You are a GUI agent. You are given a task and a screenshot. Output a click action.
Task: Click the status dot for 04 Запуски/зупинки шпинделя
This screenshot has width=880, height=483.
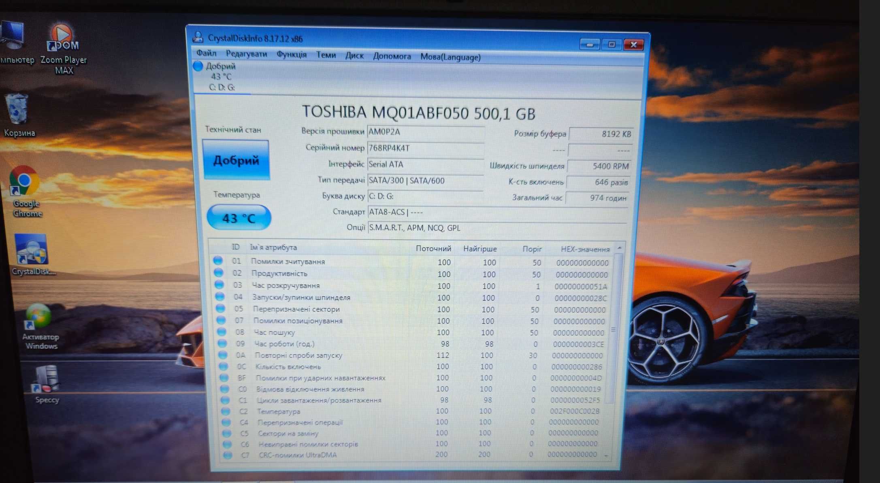[x=220, y=296]
